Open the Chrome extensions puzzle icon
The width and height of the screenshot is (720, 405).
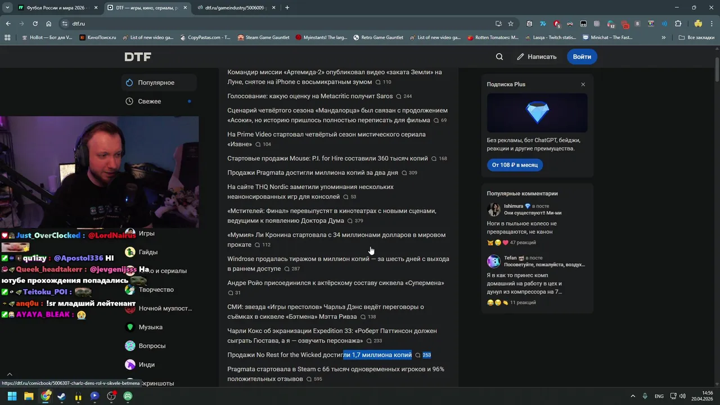pos(678,24)
